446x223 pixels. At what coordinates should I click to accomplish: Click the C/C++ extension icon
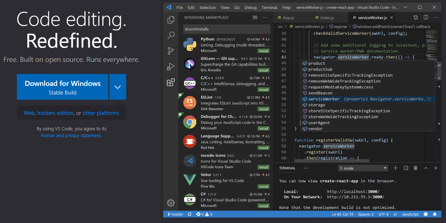point(190,83)
